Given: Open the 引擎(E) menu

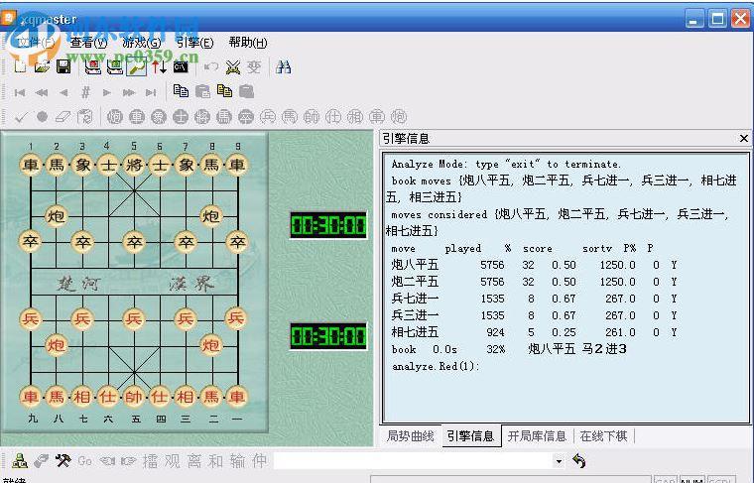Looking at the screenshot, I should [194, 43].
